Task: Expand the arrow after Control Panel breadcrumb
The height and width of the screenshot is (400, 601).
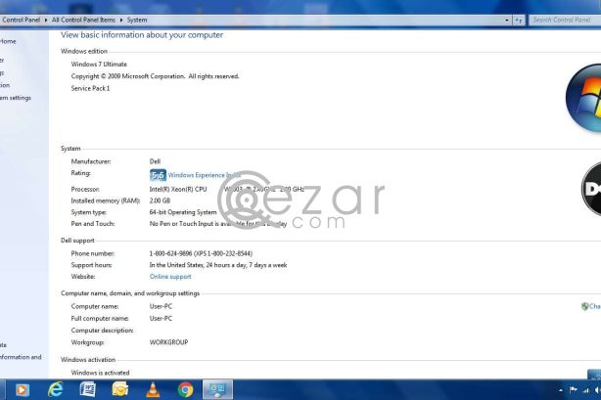Action: tap(46, 20)
